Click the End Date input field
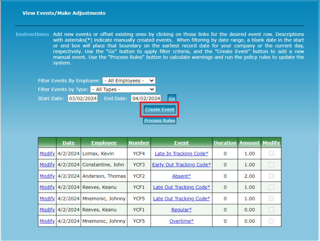The image size is (320, 241). coord(146,98)
